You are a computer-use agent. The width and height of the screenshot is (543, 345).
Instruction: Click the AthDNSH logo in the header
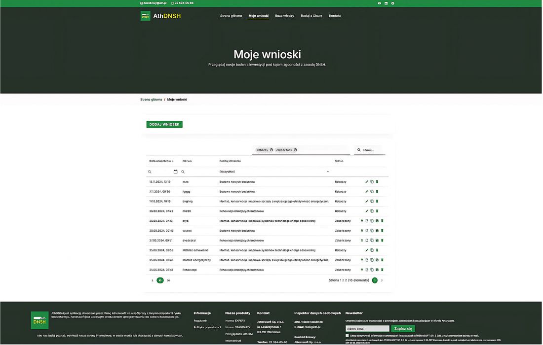[x=161, y=16]
